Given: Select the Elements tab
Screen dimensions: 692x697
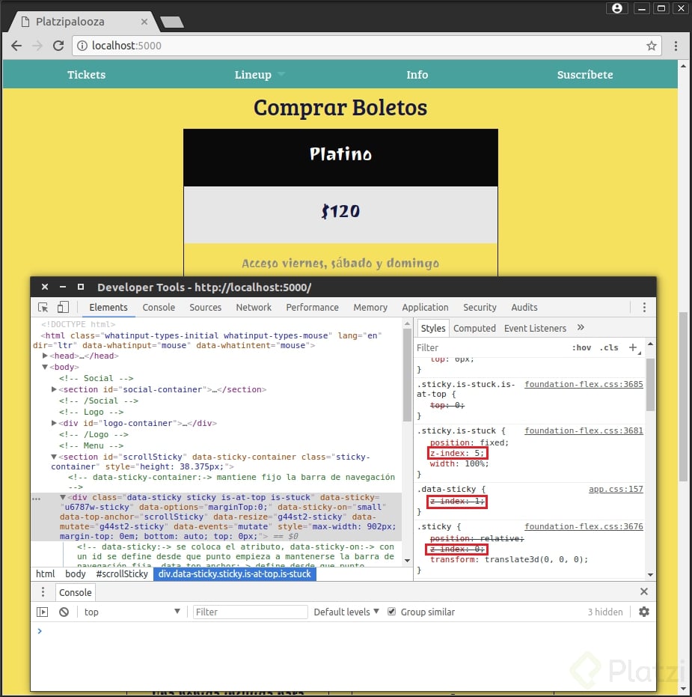Looking at the screenshot, I should (x=108, y=308).
